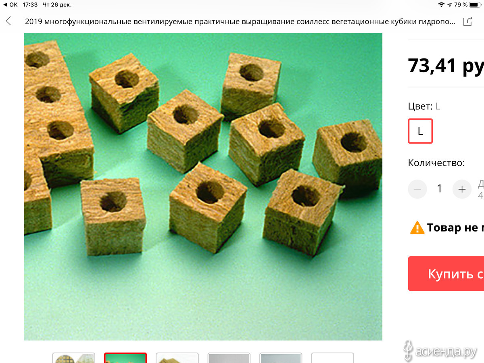Open the first product thumbnail
Viewport: 484px width, 363px height.
74,358
